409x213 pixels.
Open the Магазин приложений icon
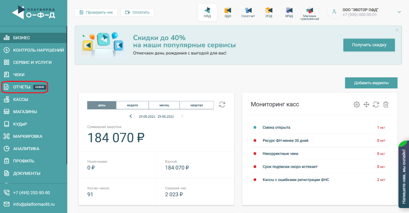pyautogui.click(x=310, y=13)
